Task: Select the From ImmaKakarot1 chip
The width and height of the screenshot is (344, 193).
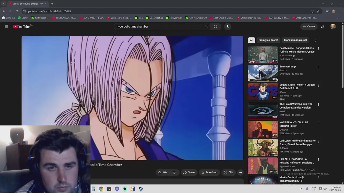Action: 295,40
